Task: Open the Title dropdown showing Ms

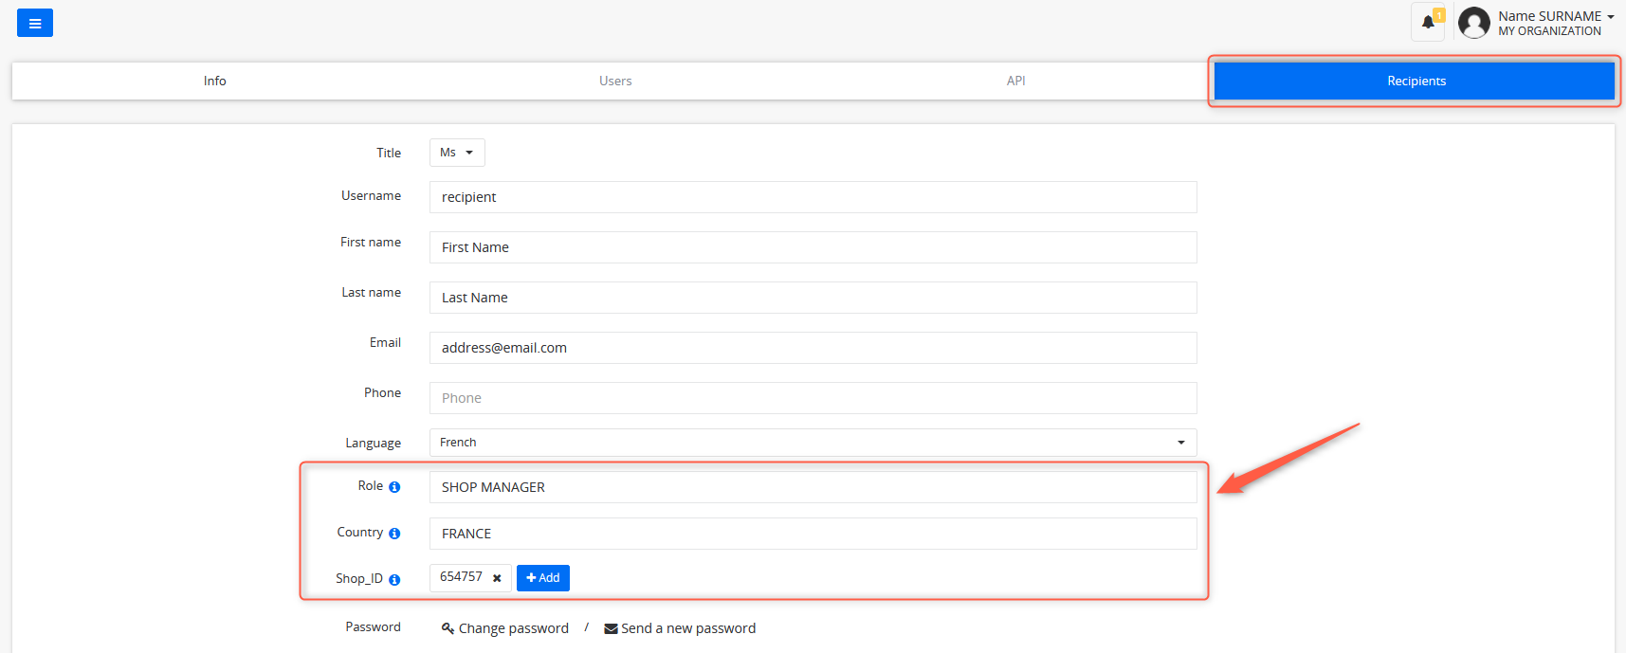Action: tap(457, 153)
